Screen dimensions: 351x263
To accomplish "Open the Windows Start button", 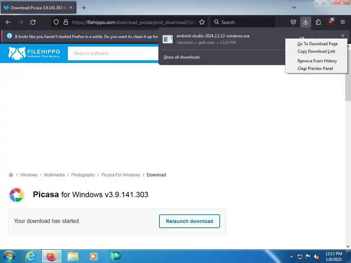I will pos(9,256).
